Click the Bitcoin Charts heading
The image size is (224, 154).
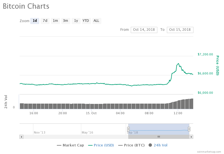tap(26, 6)
